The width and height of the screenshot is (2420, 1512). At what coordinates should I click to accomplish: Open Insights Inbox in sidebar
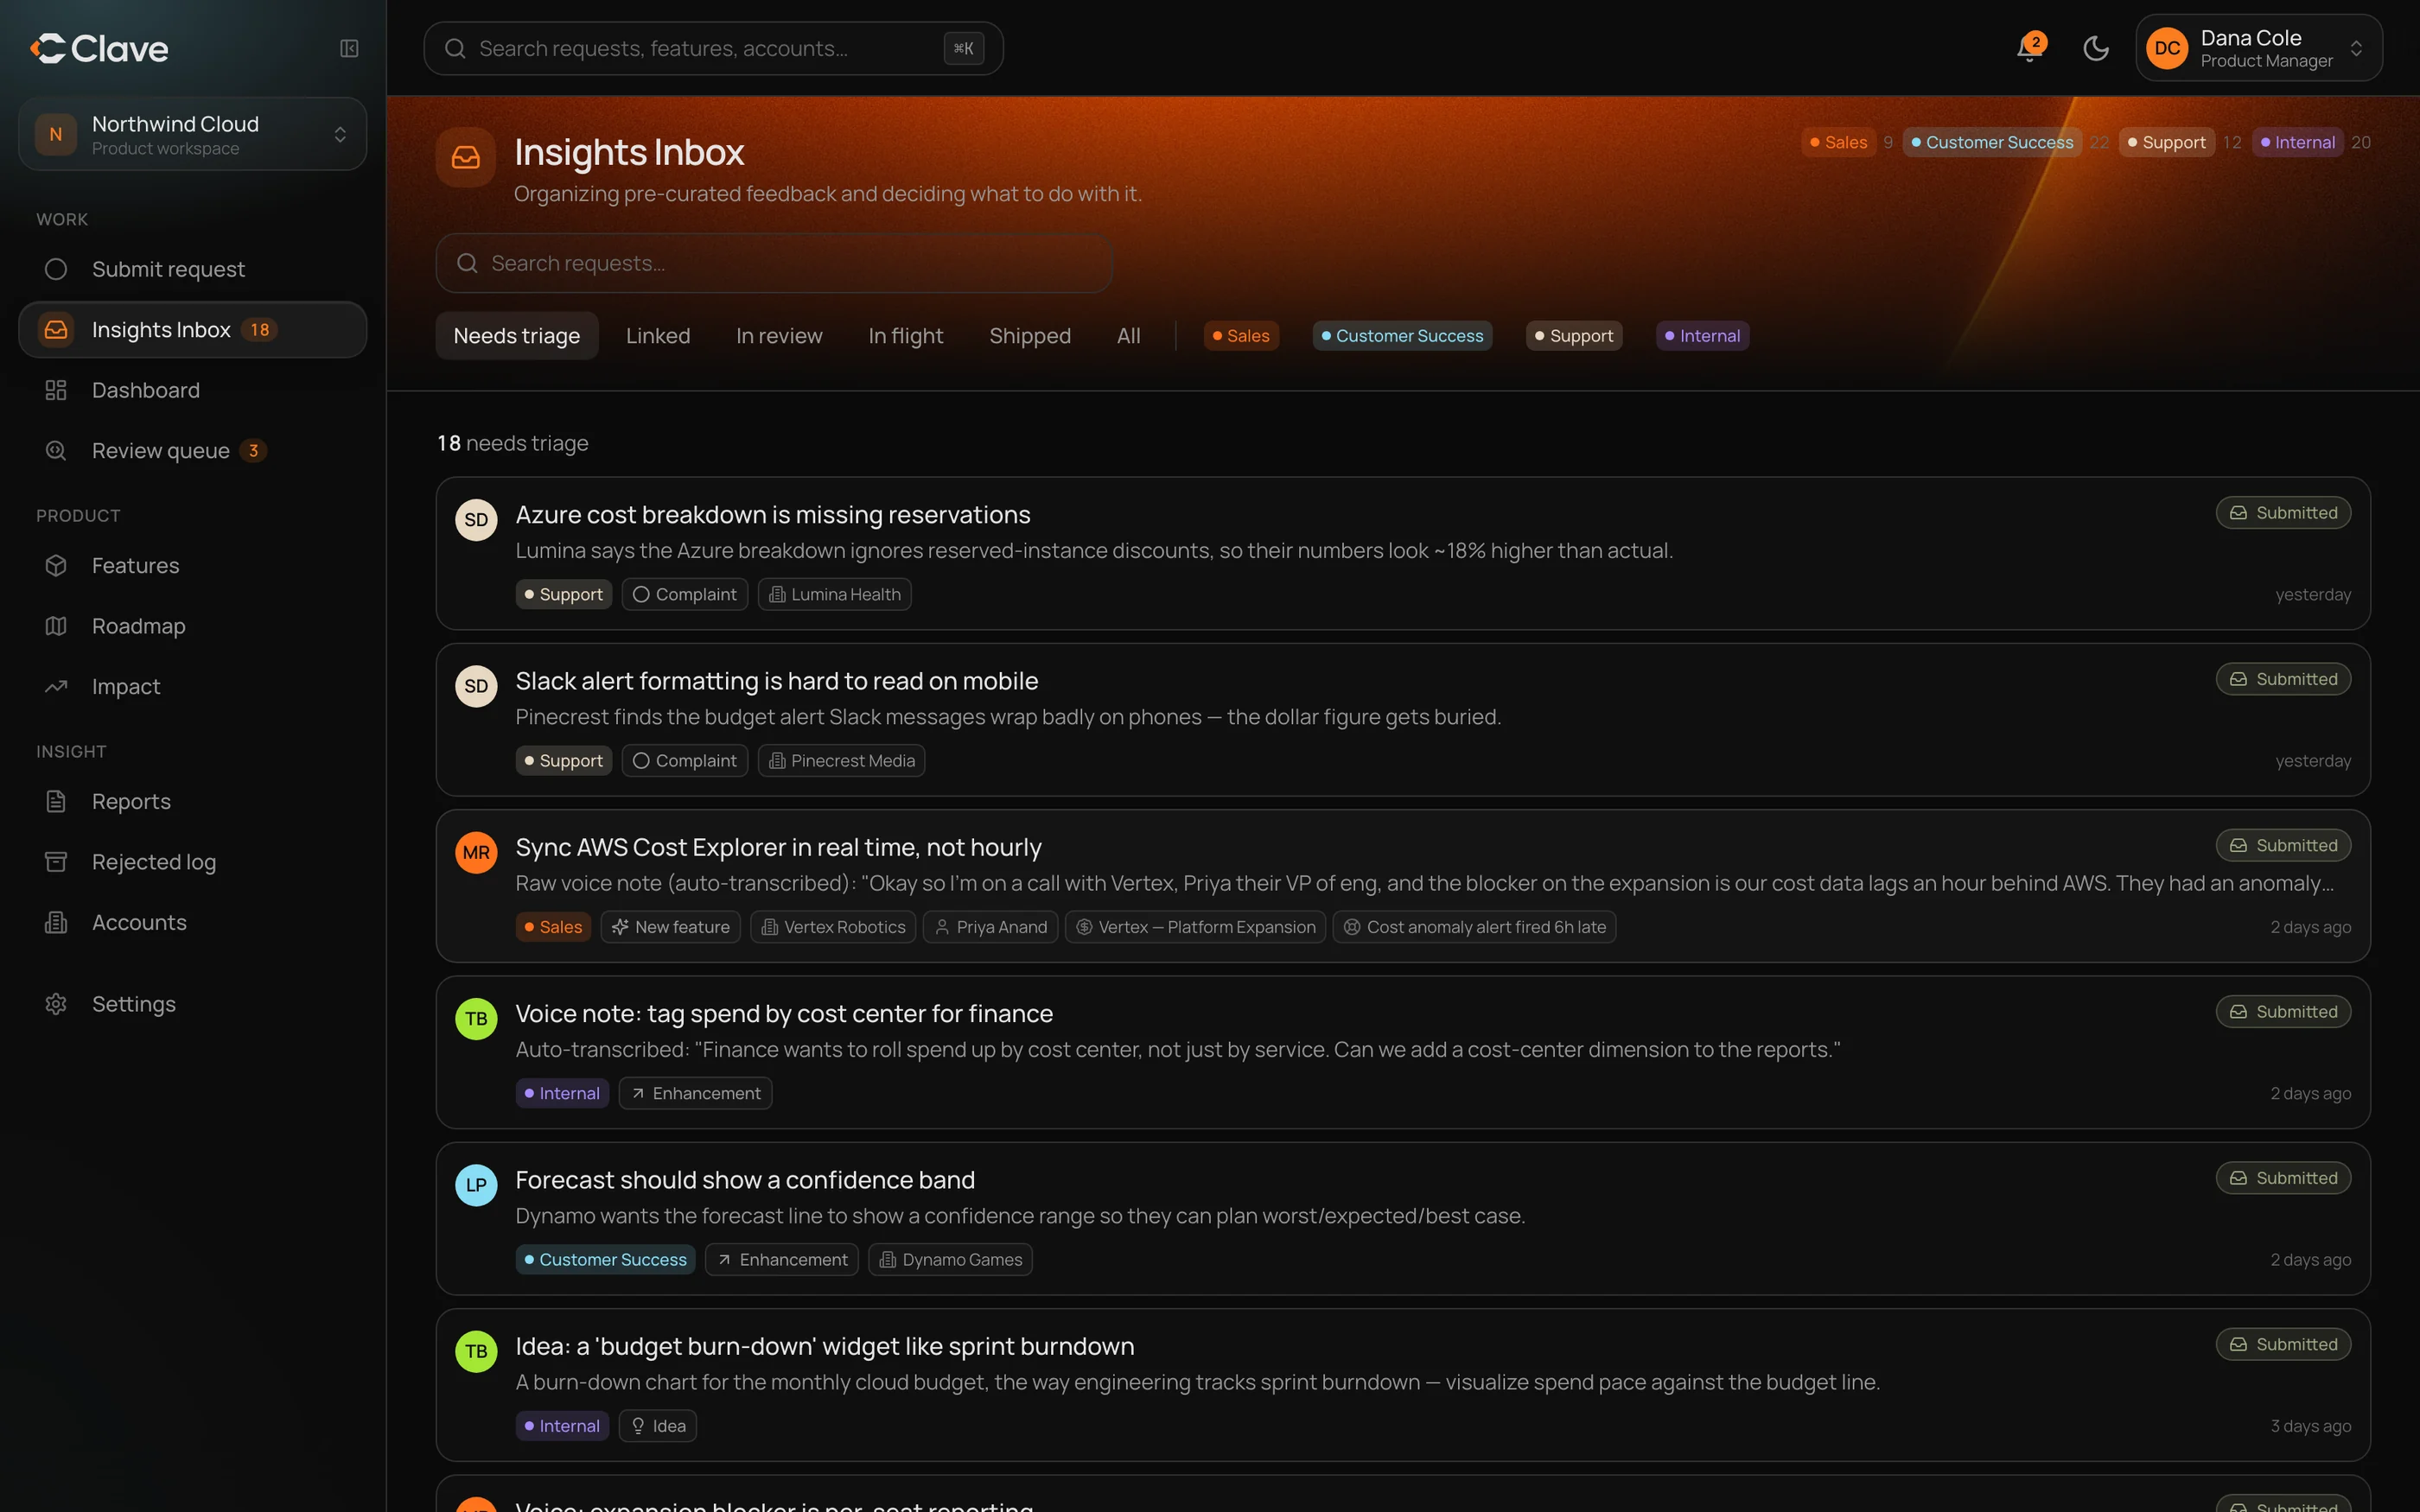[193, 330]
